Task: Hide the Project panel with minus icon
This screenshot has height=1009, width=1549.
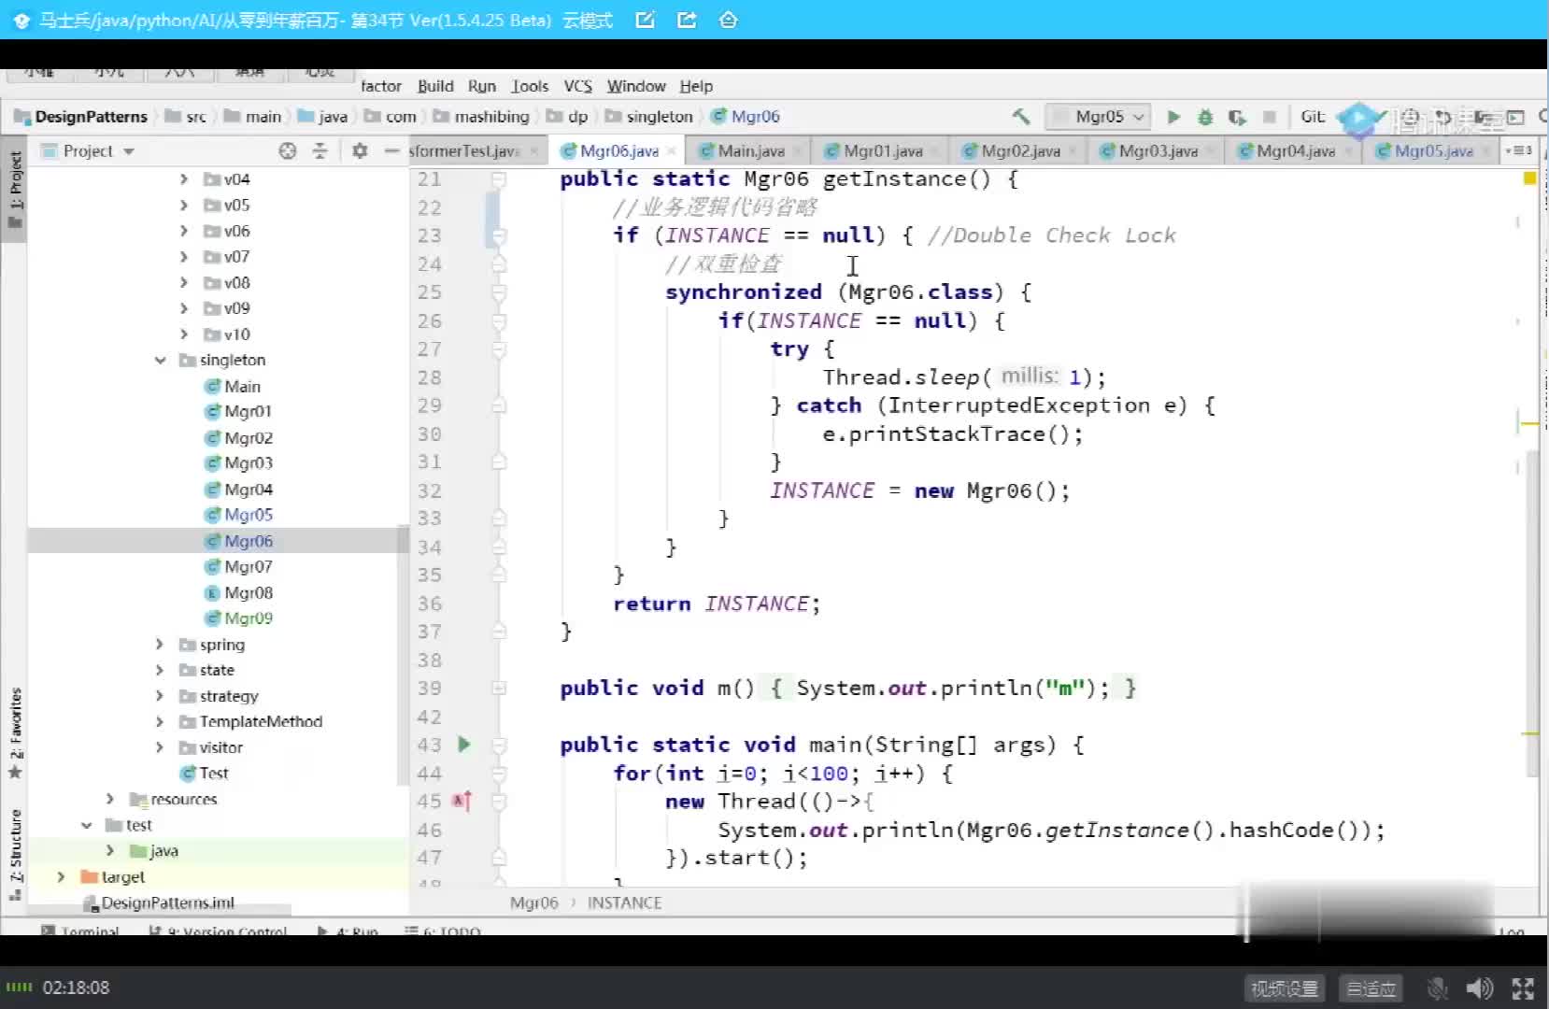Action: pyautogui.click(x=391, y=150)
